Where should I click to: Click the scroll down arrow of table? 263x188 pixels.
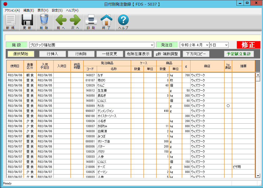(x=258, y=176)
